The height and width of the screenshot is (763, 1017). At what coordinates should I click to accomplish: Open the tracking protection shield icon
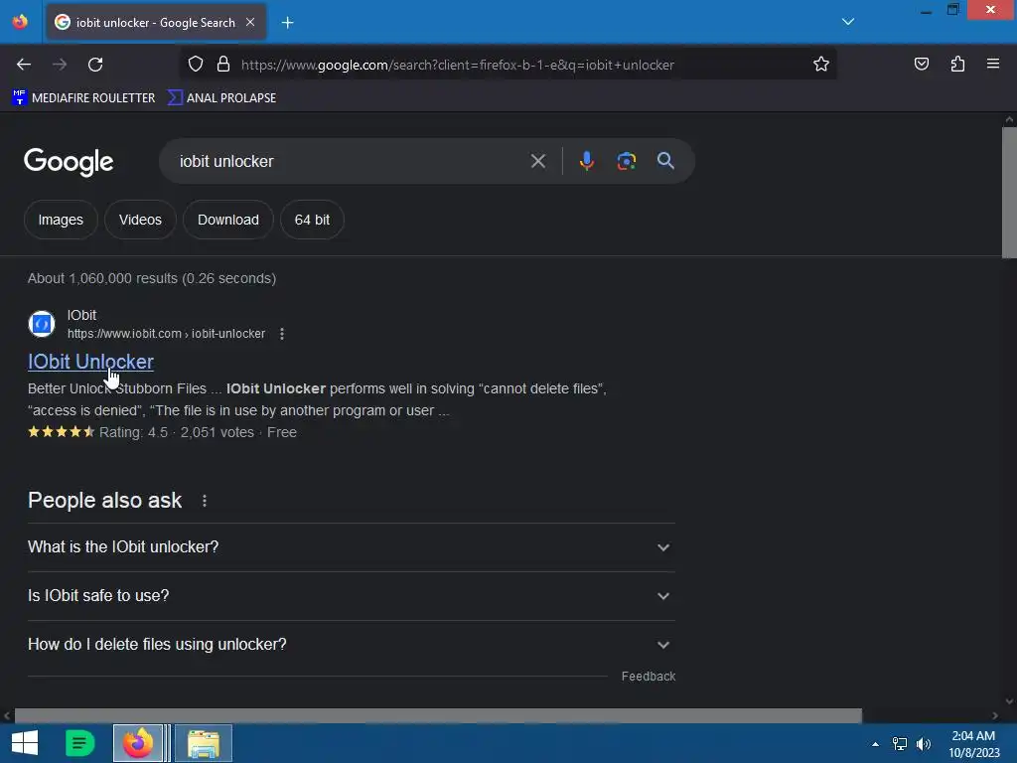(x=196, y=65)
